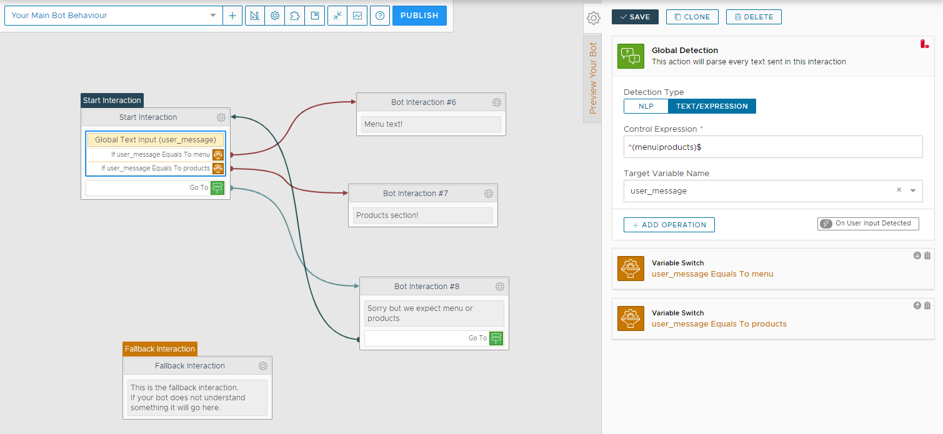This screenshot has width=943, height=434.
Task: Click the PUBLISH button
Action: coord(419,16)
